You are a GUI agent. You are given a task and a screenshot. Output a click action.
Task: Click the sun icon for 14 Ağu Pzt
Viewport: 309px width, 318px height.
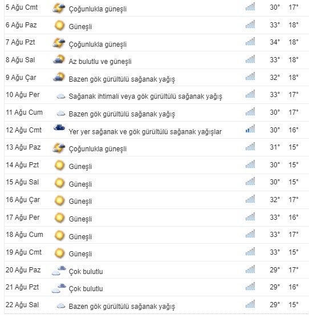point(59,166)
